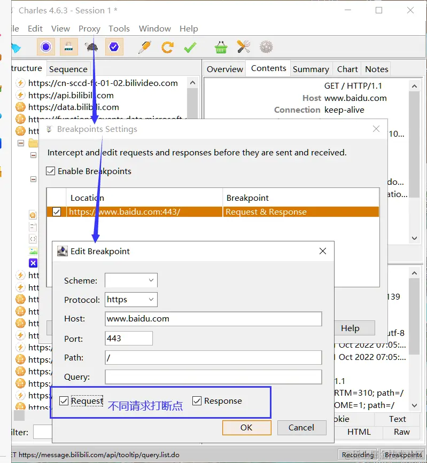Click the Validate green checkmark icon

[x=190, y=47]
